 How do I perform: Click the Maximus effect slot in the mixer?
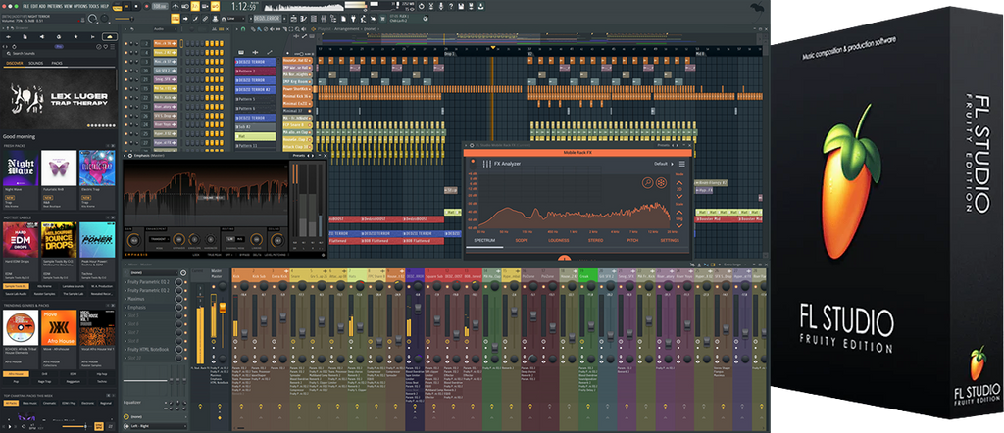147,299
